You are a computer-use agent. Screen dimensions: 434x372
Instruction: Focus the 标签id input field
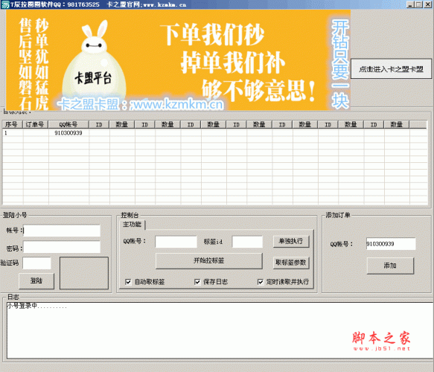pyautogui.click(x=247, y=242)
